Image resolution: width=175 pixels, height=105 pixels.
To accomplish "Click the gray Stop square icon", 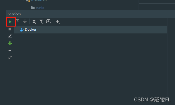I will click(10, 29).
